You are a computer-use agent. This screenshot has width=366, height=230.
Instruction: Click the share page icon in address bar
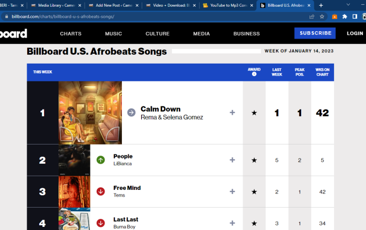click(312, 16)
